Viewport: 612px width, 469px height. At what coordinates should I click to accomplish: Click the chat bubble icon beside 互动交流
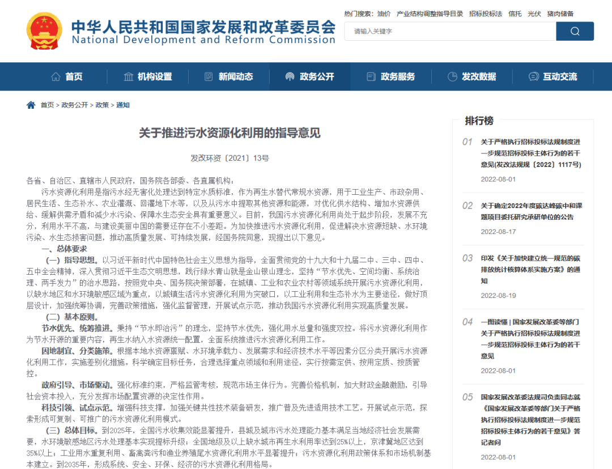[534, 76]
